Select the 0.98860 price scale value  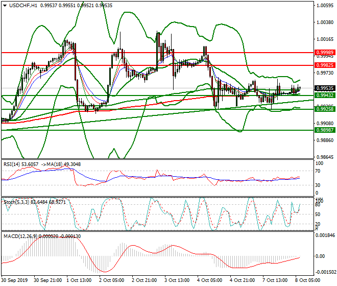coord(325,140)
